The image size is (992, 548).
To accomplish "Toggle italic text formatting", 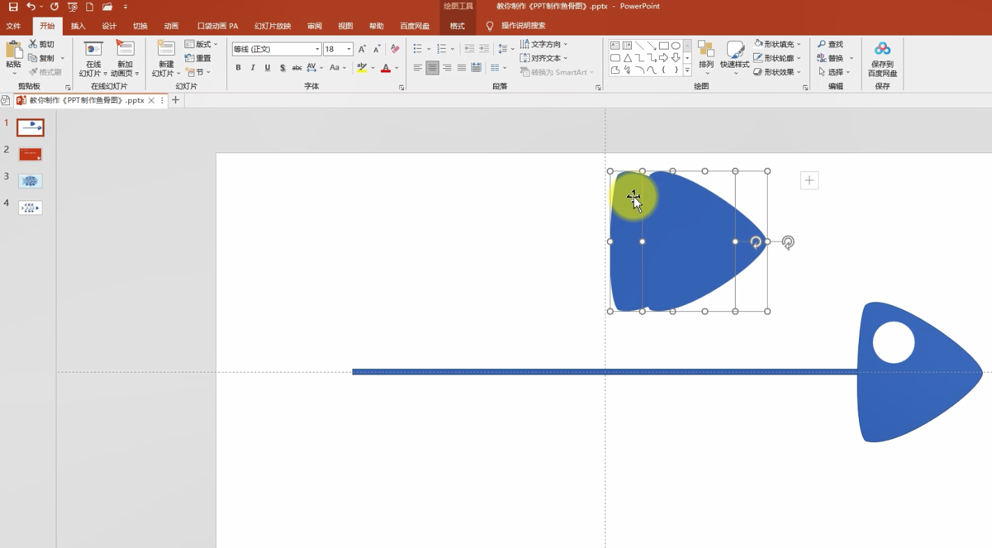I will (253, 68).
